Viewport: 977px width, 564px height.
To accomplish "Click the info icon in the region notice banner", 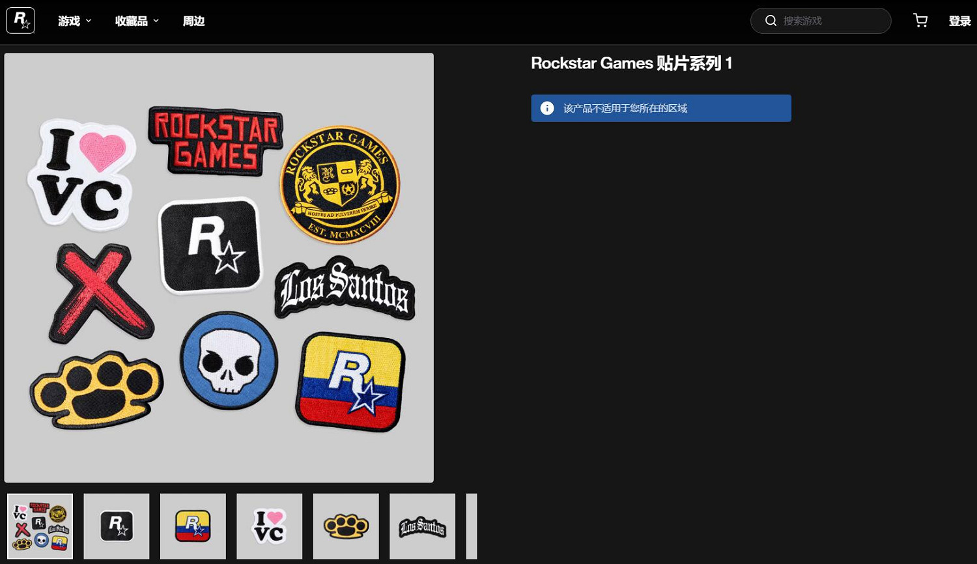I will click(x=546, y=107).
